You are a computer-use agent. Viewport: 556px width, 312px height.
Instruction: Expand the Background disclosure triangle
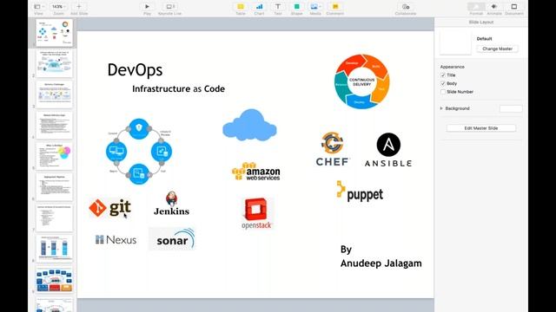click(x=441, y=108)
